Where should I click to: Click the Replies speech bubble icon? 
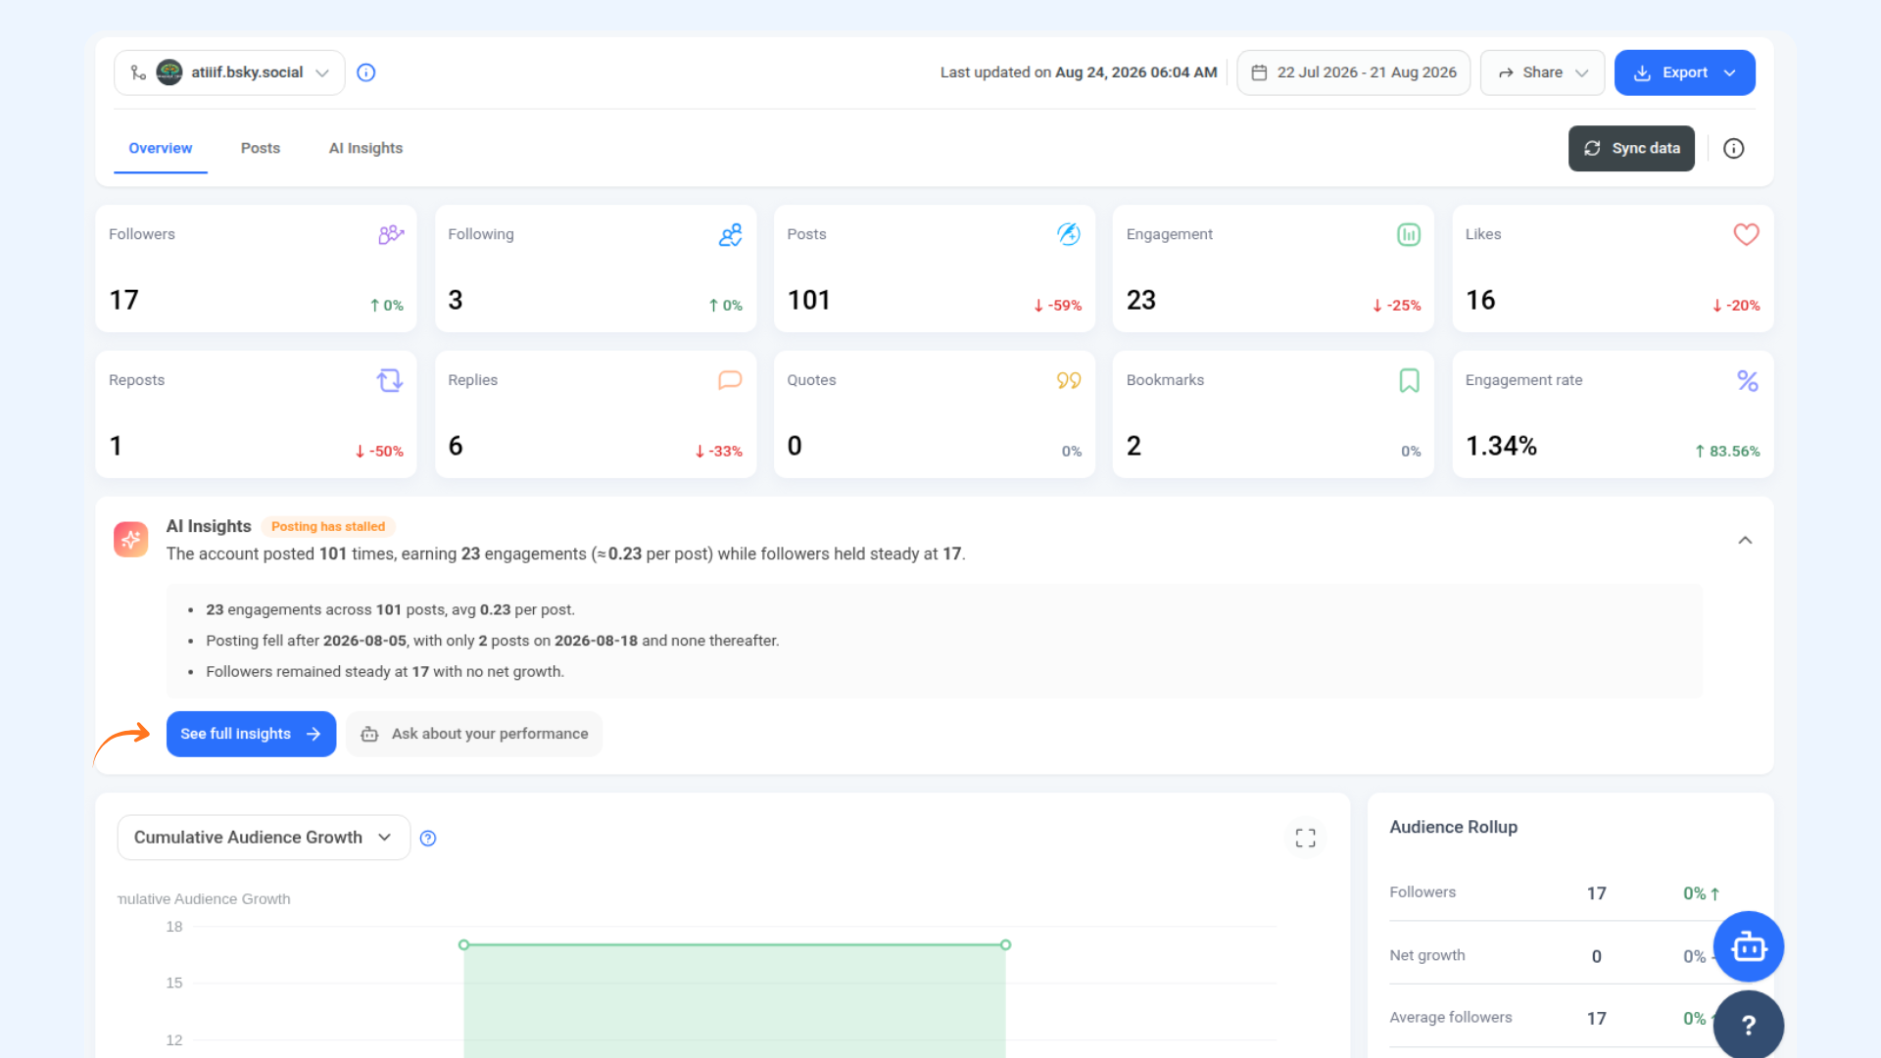click(x=730, y=380)
